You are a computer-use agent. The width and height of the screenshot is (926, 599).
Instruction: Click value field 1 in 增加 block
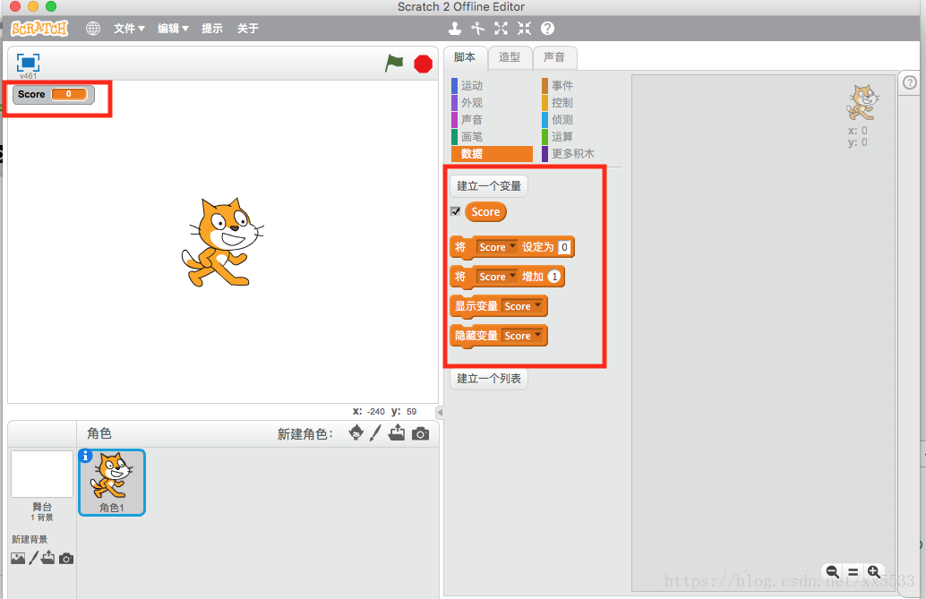[554, 277]
